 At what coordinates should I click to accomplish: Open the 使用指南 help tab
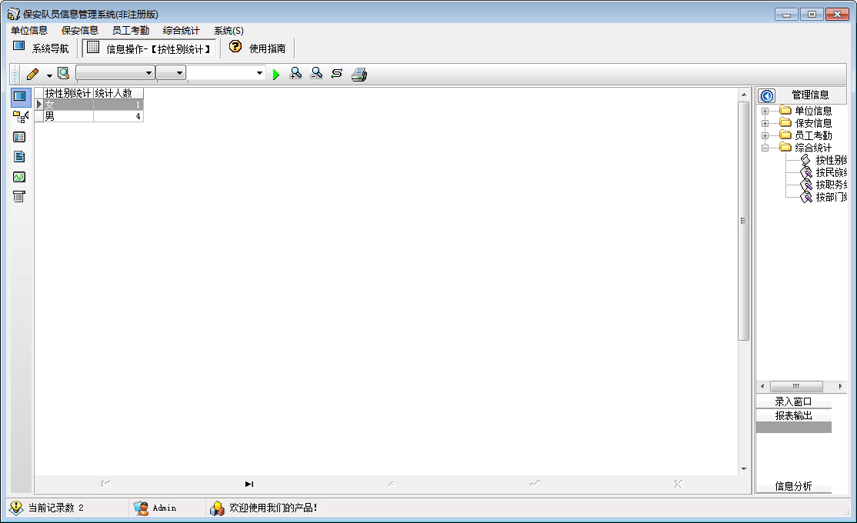[x=258, y=48]
